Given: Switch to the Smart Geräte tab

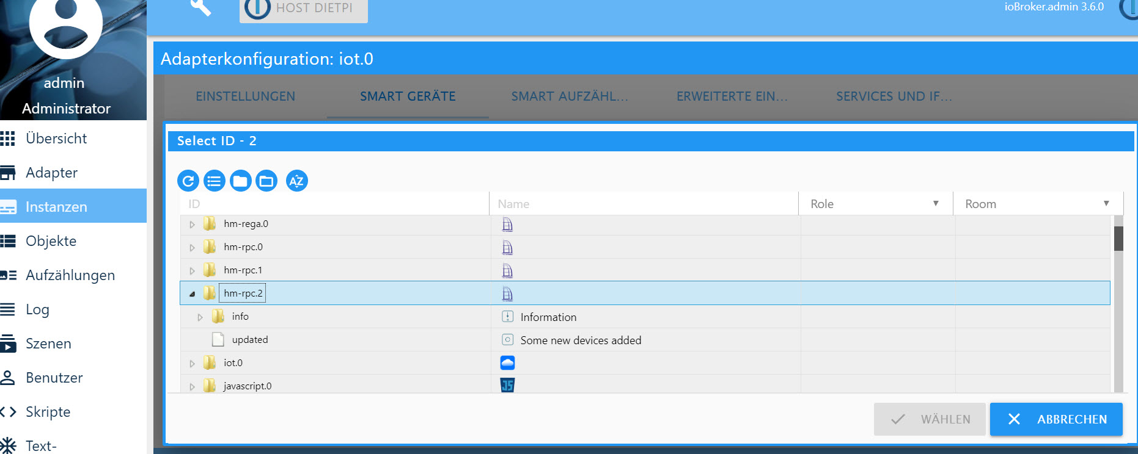Looking at the screenshot, I should 408,96.
